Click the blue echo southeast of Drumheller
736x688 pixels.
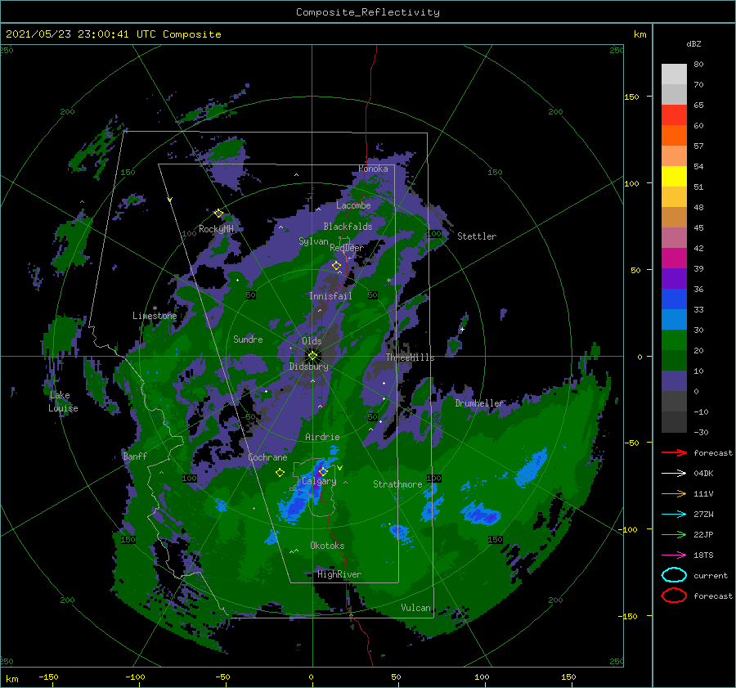point(532,467)
